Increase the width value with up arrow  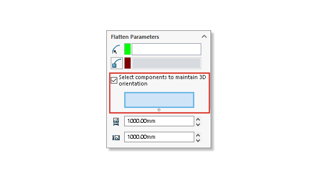point(198,119)
